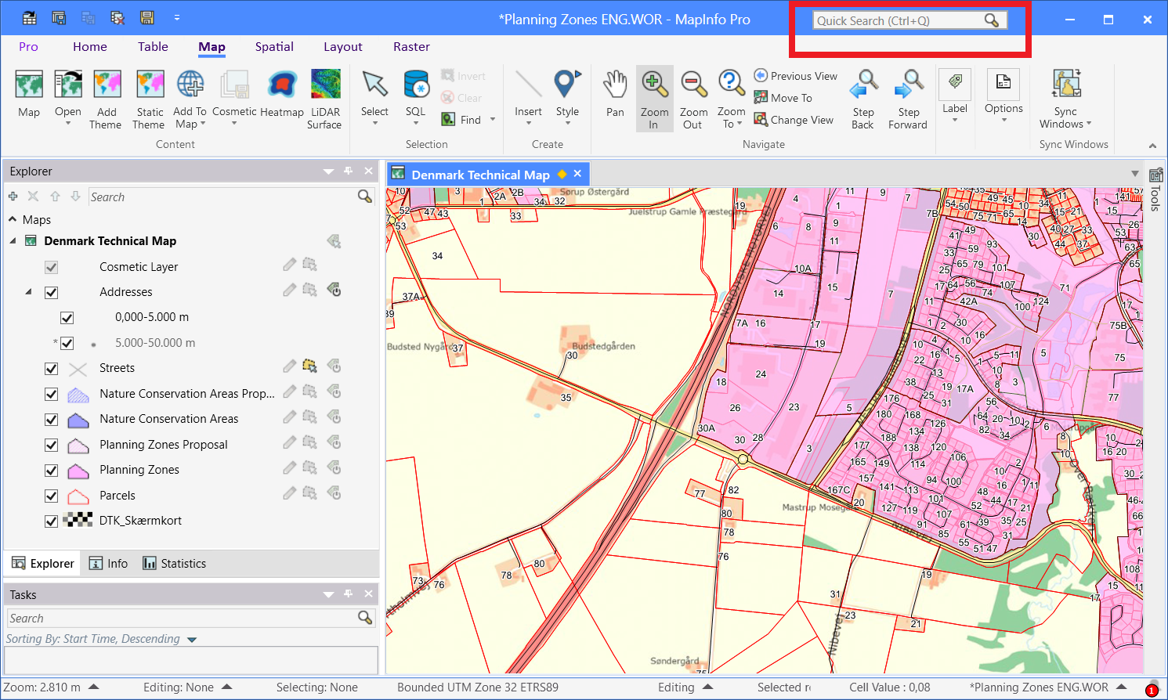Open the Insert dropdown arrow

coord(528,121)
